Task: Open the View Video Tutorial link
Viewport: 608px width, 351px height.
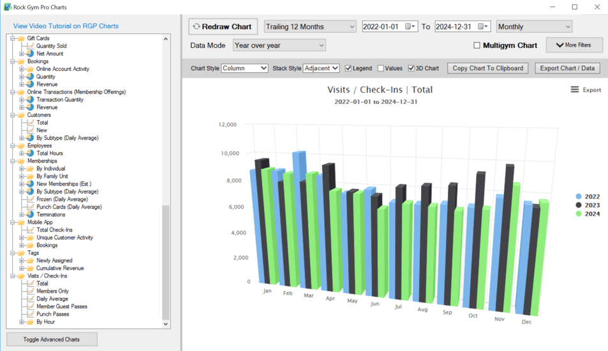Action: [x=66, y=26]
